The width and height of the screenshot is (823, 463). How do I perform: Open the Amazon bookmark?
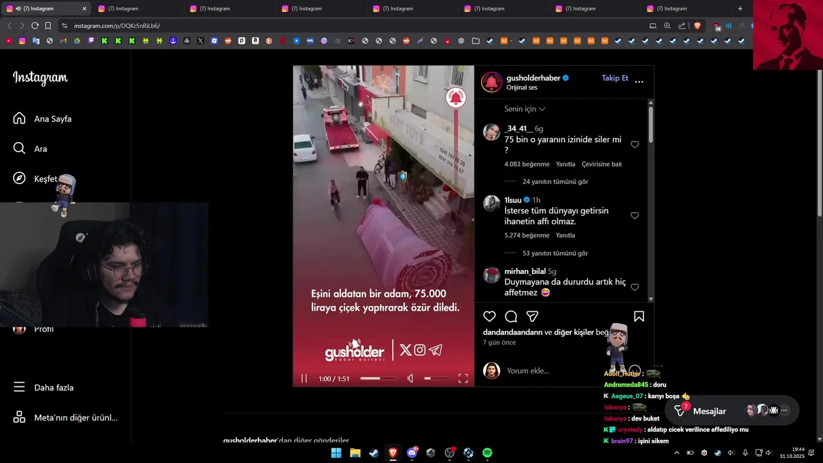pos(255,41)
